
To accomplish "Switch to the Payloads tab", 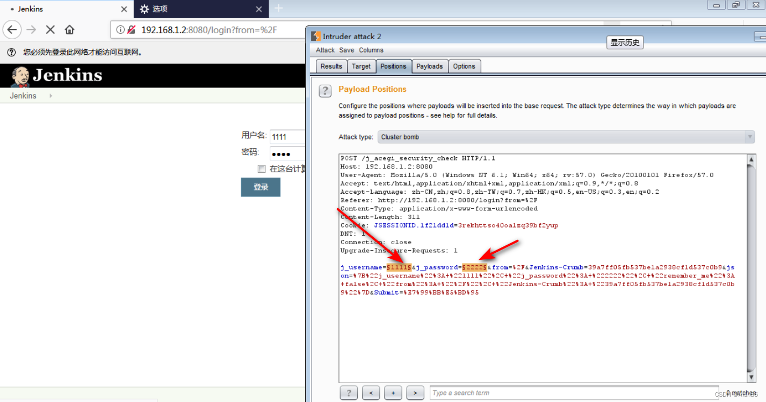I will coord(430,66).
